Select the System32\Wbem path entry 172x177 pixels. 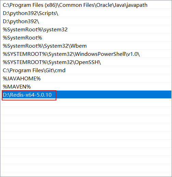[x=86, y=46]
